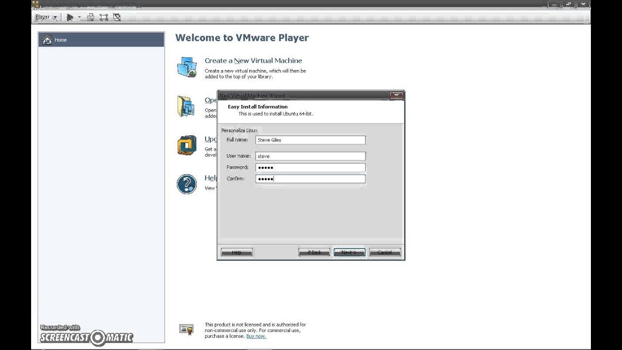Expand the power options dropdown arrow
The image size is (622, 350).
(x=79, y=17)
